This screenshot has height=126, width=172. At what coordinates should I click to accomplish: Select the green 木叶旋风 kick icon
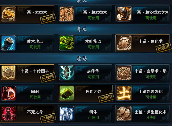67,43
